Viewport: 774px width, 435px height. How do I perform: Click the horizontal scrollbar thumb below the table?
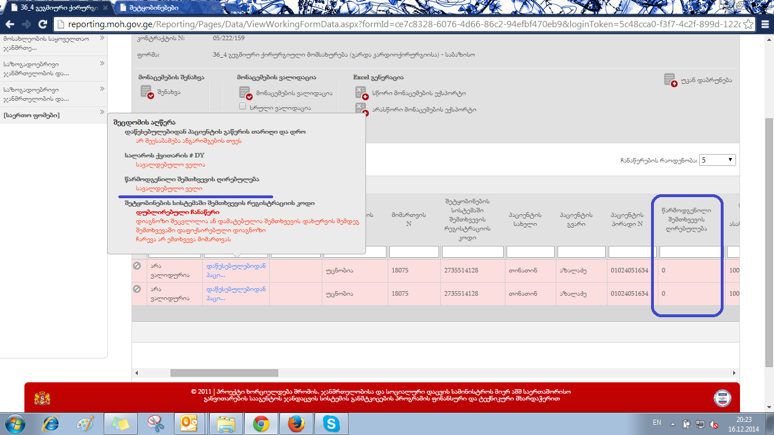pyautogui.click(x=224, y=373)
